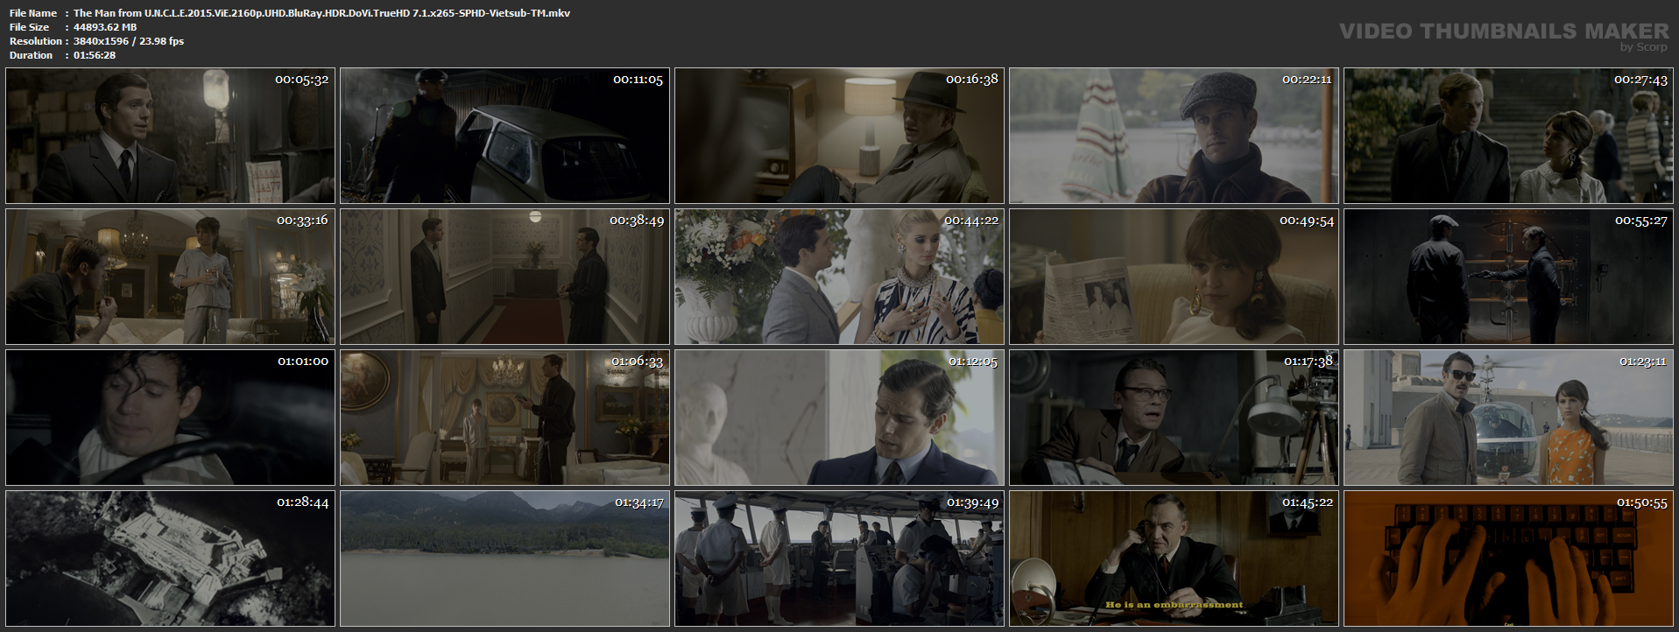Click the file name text ending Vietsub-TM.mkv
This screenshot has height=632, width=1679.
321,13
